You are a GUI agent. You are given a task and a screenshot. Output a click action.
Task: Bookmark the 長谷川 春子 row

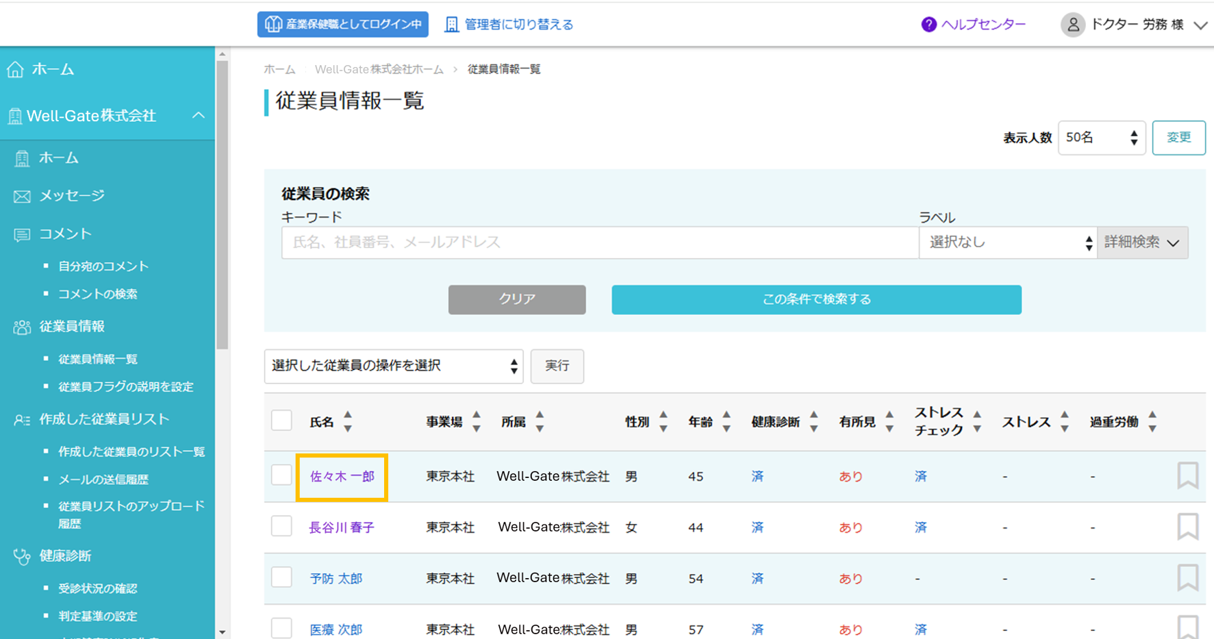click(x=1188, y=527)
